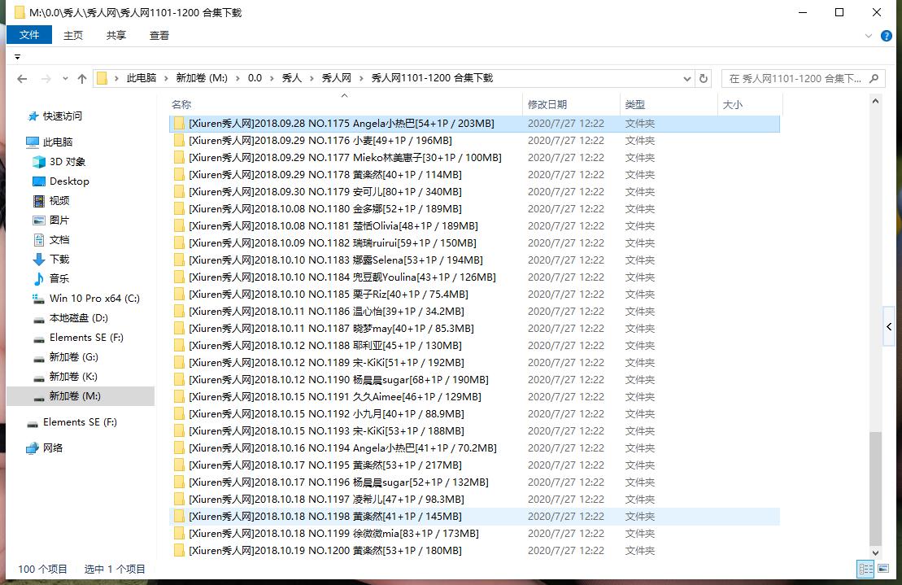Open Desktop in the sidebar
Image resolution: width=902 pixels, height=585 pixels.
(x=61, y=181)
